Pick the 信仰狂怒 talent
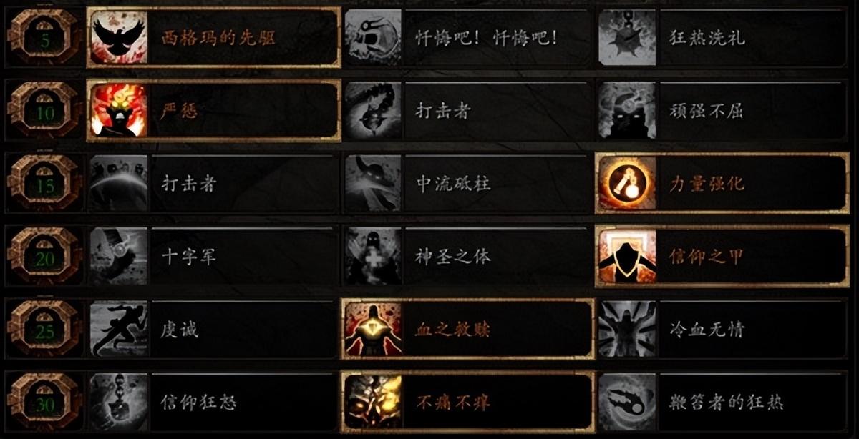The height and width of the screenshot is (439, 859). tap(213, 402)
